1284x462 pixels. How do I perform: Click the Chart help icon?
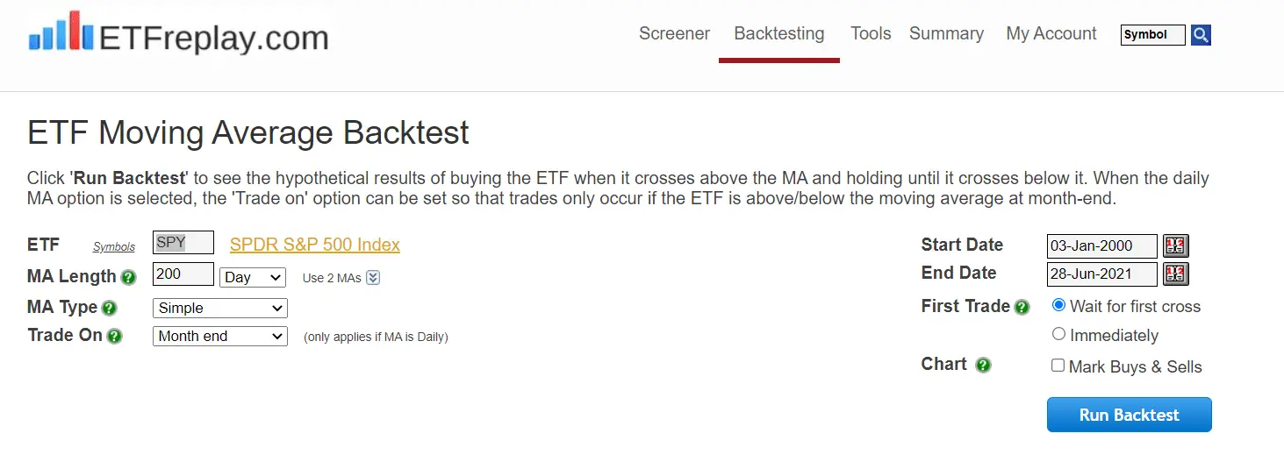[983, 365]
